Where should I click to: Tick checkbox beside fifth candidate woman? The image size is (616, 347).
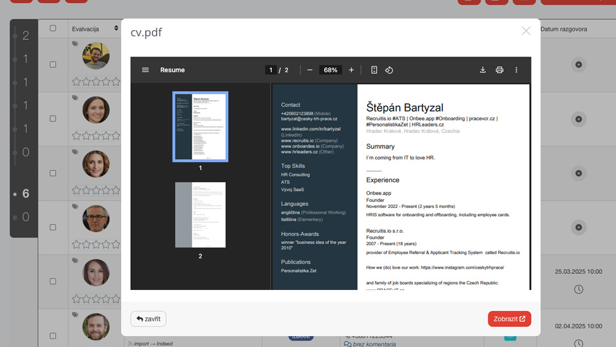click(x=53, y=282)
